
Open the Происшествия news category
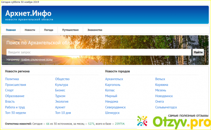point(16,84)
